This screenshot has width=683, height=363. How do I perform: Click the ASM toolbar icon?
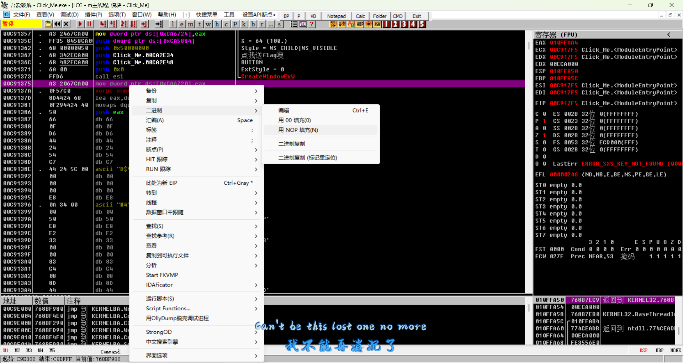tap(378, 24)
